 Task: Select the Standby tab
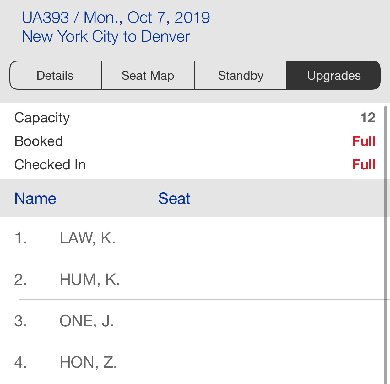click(241, 76)
